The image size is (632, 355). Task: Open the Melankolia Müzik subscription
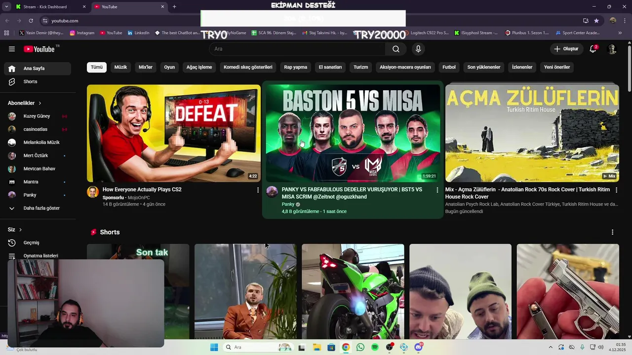click(x=38, y=142)
